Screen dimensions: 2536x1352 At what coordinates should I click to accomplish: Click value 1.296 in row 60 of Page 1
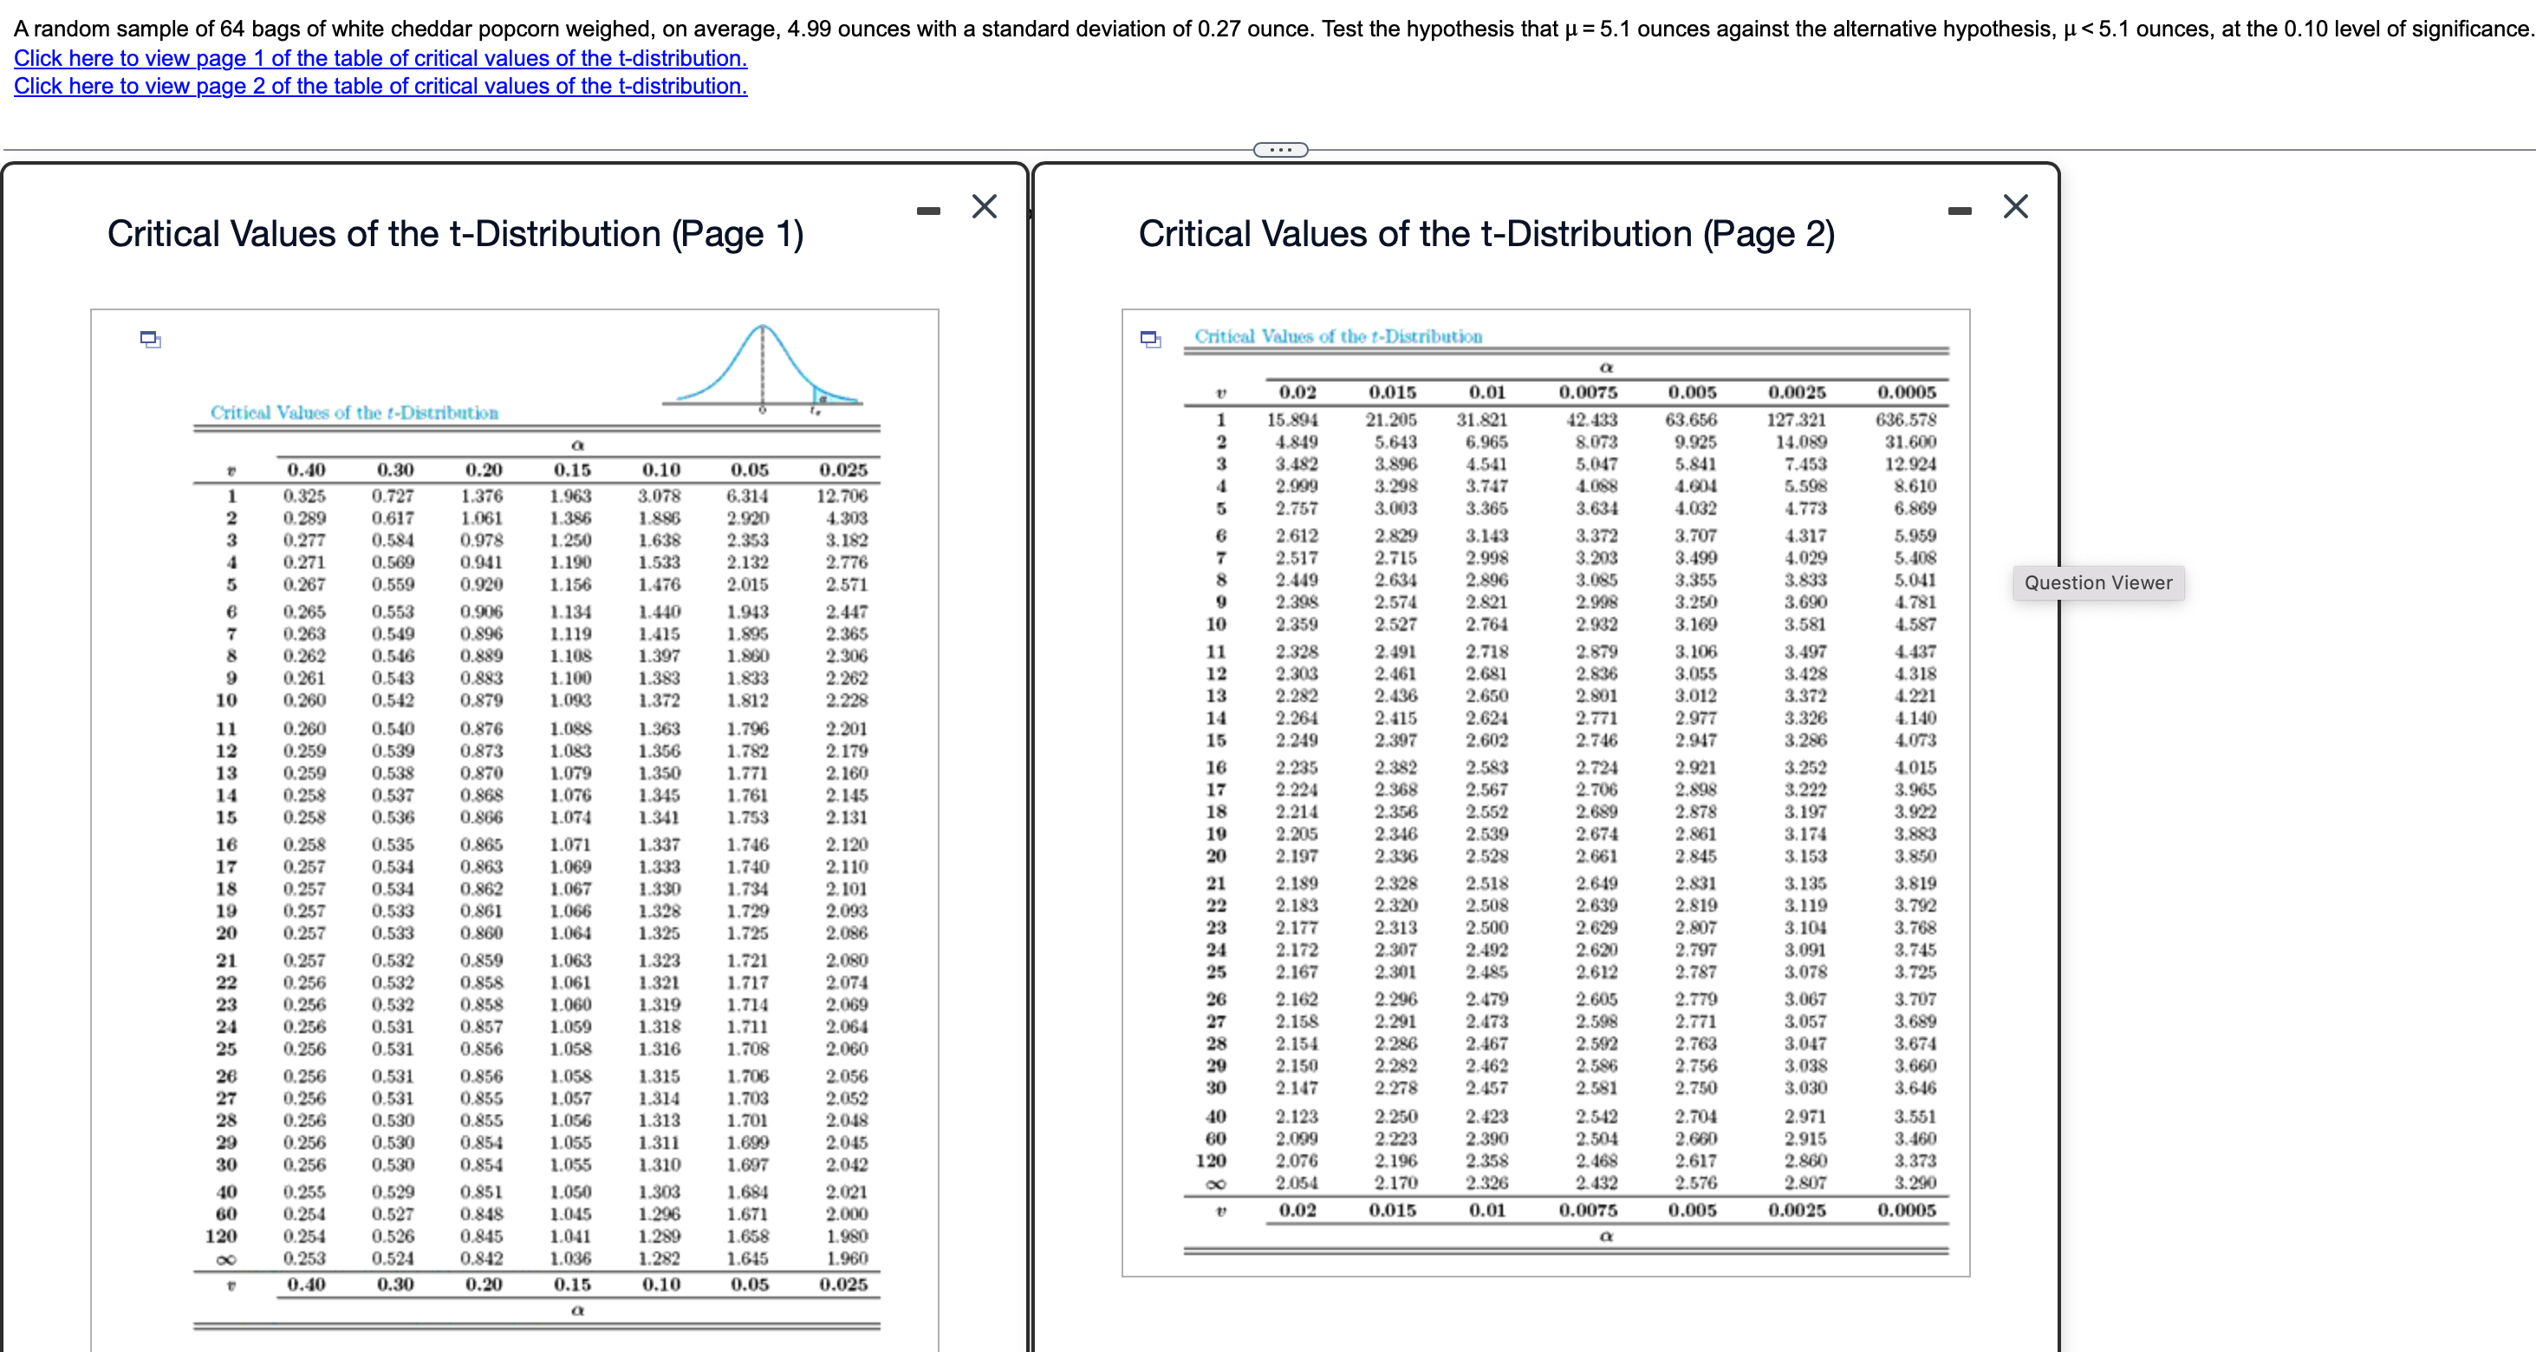[x=660, y=1214]
